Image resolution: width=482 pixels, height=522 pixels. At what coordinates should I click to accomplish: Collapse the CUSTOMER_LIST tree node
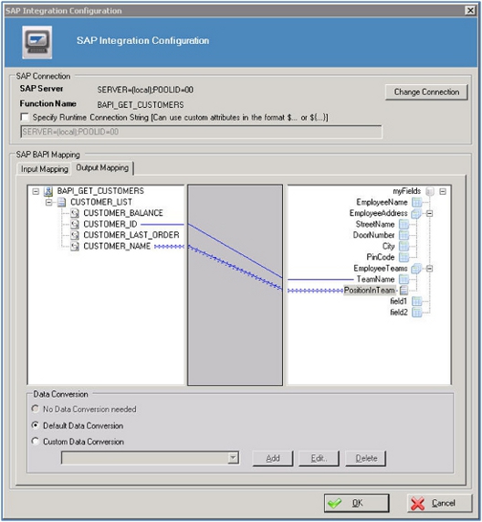(49, 202)
